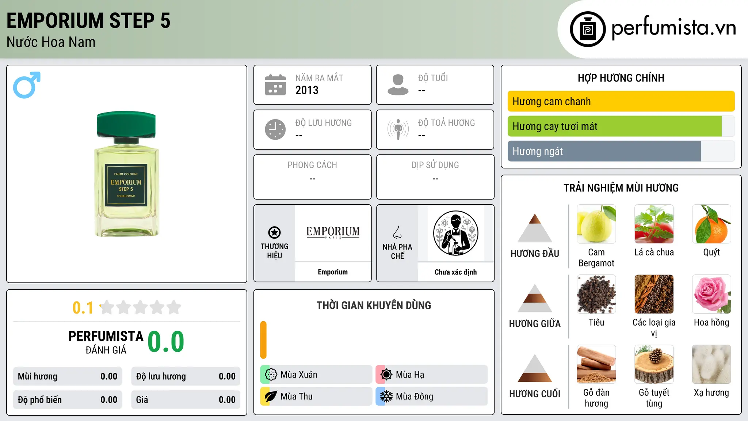This screenshot has height=421, width=748.
Task: Click the release year value 2013
Action: pos(307,90)
